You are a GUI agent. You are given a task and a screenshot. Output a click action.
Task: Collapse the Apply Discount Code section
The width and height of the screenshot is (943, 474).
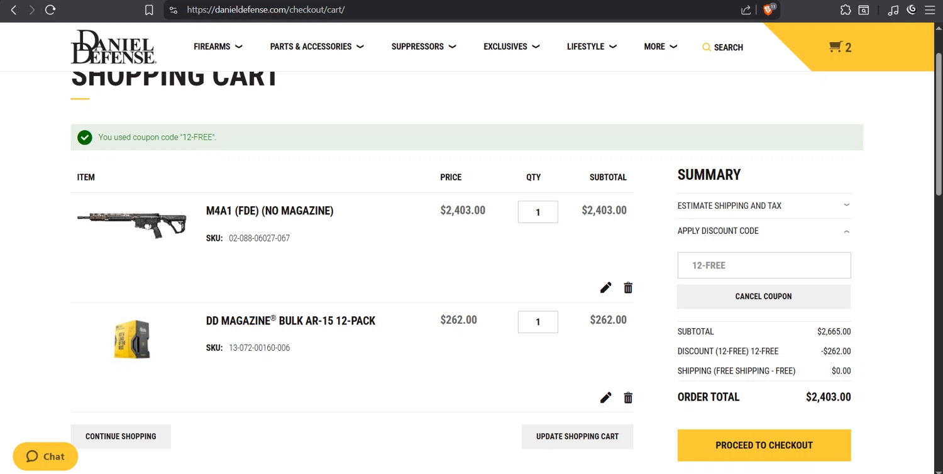[x=763, y=231]
